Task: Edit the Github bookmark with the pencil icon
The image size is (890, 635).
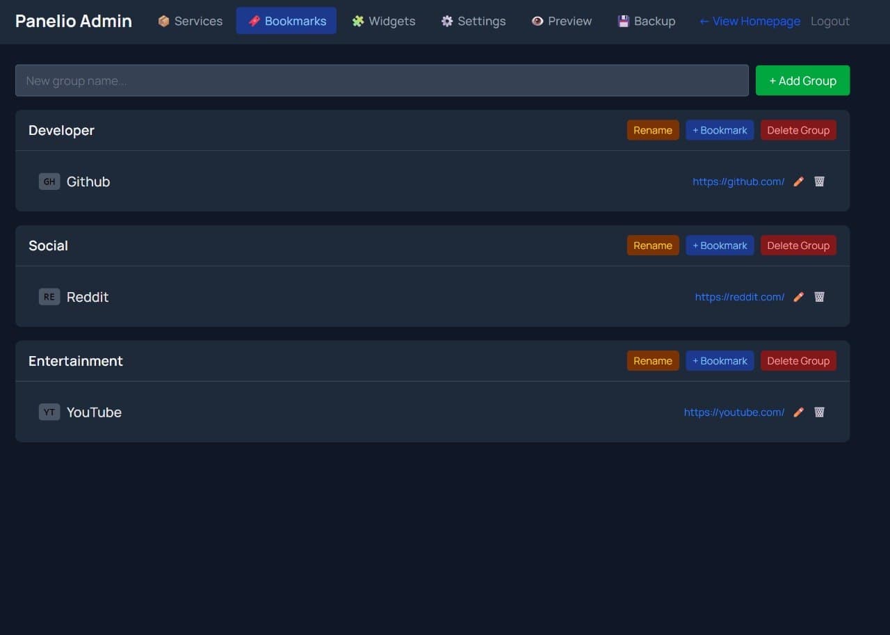Action: pos(798,182)
